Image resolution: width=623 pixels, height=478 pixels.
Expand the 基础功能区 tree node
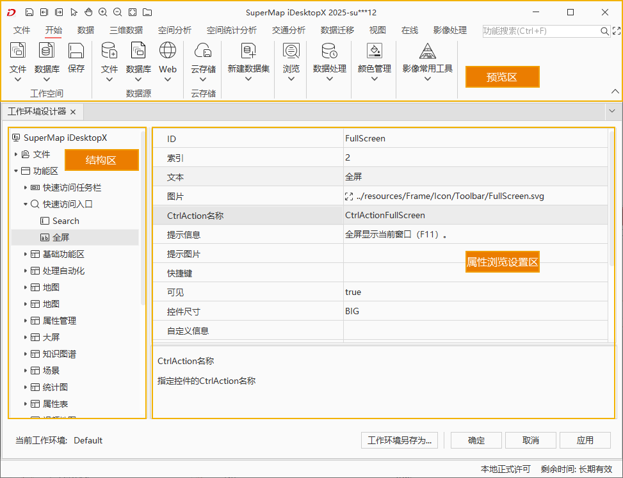pyautogui.click(x=26, y=254)
